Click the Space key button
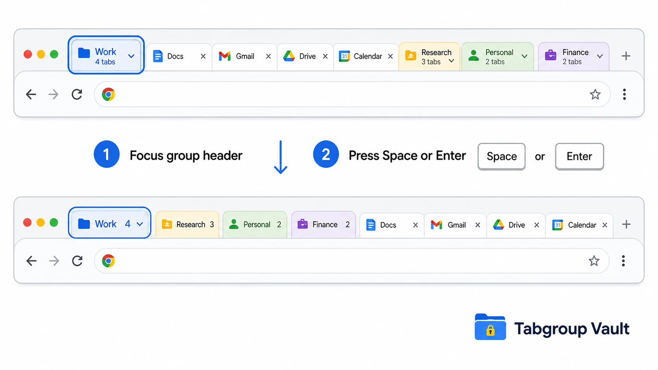 (x=501, y=156)
